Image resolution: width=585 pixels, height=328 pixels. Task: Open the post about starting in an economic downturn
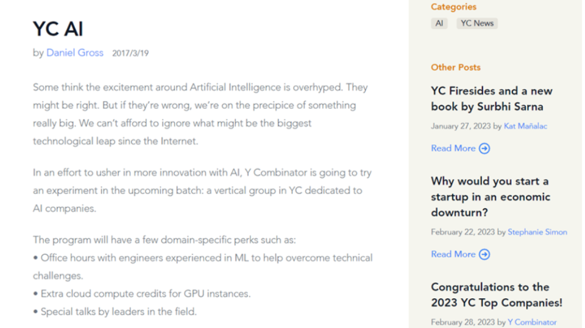(x=490, y=197)
